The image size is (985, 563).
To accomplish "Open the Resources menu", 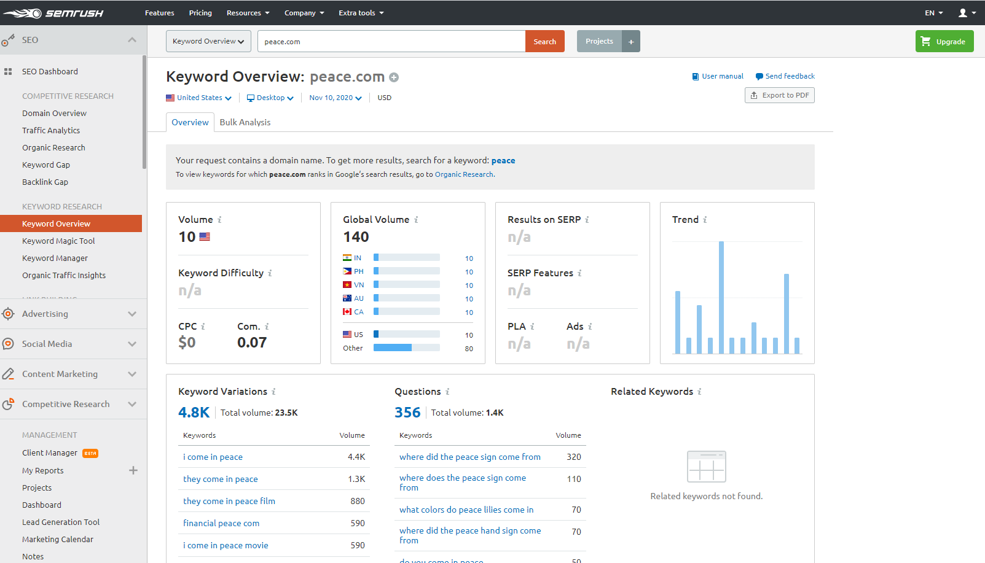I will point(248,13).
